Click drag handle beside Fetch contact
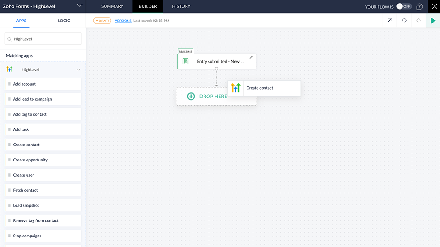The width and height of the screenshot is (440, 247). [9, 190]
